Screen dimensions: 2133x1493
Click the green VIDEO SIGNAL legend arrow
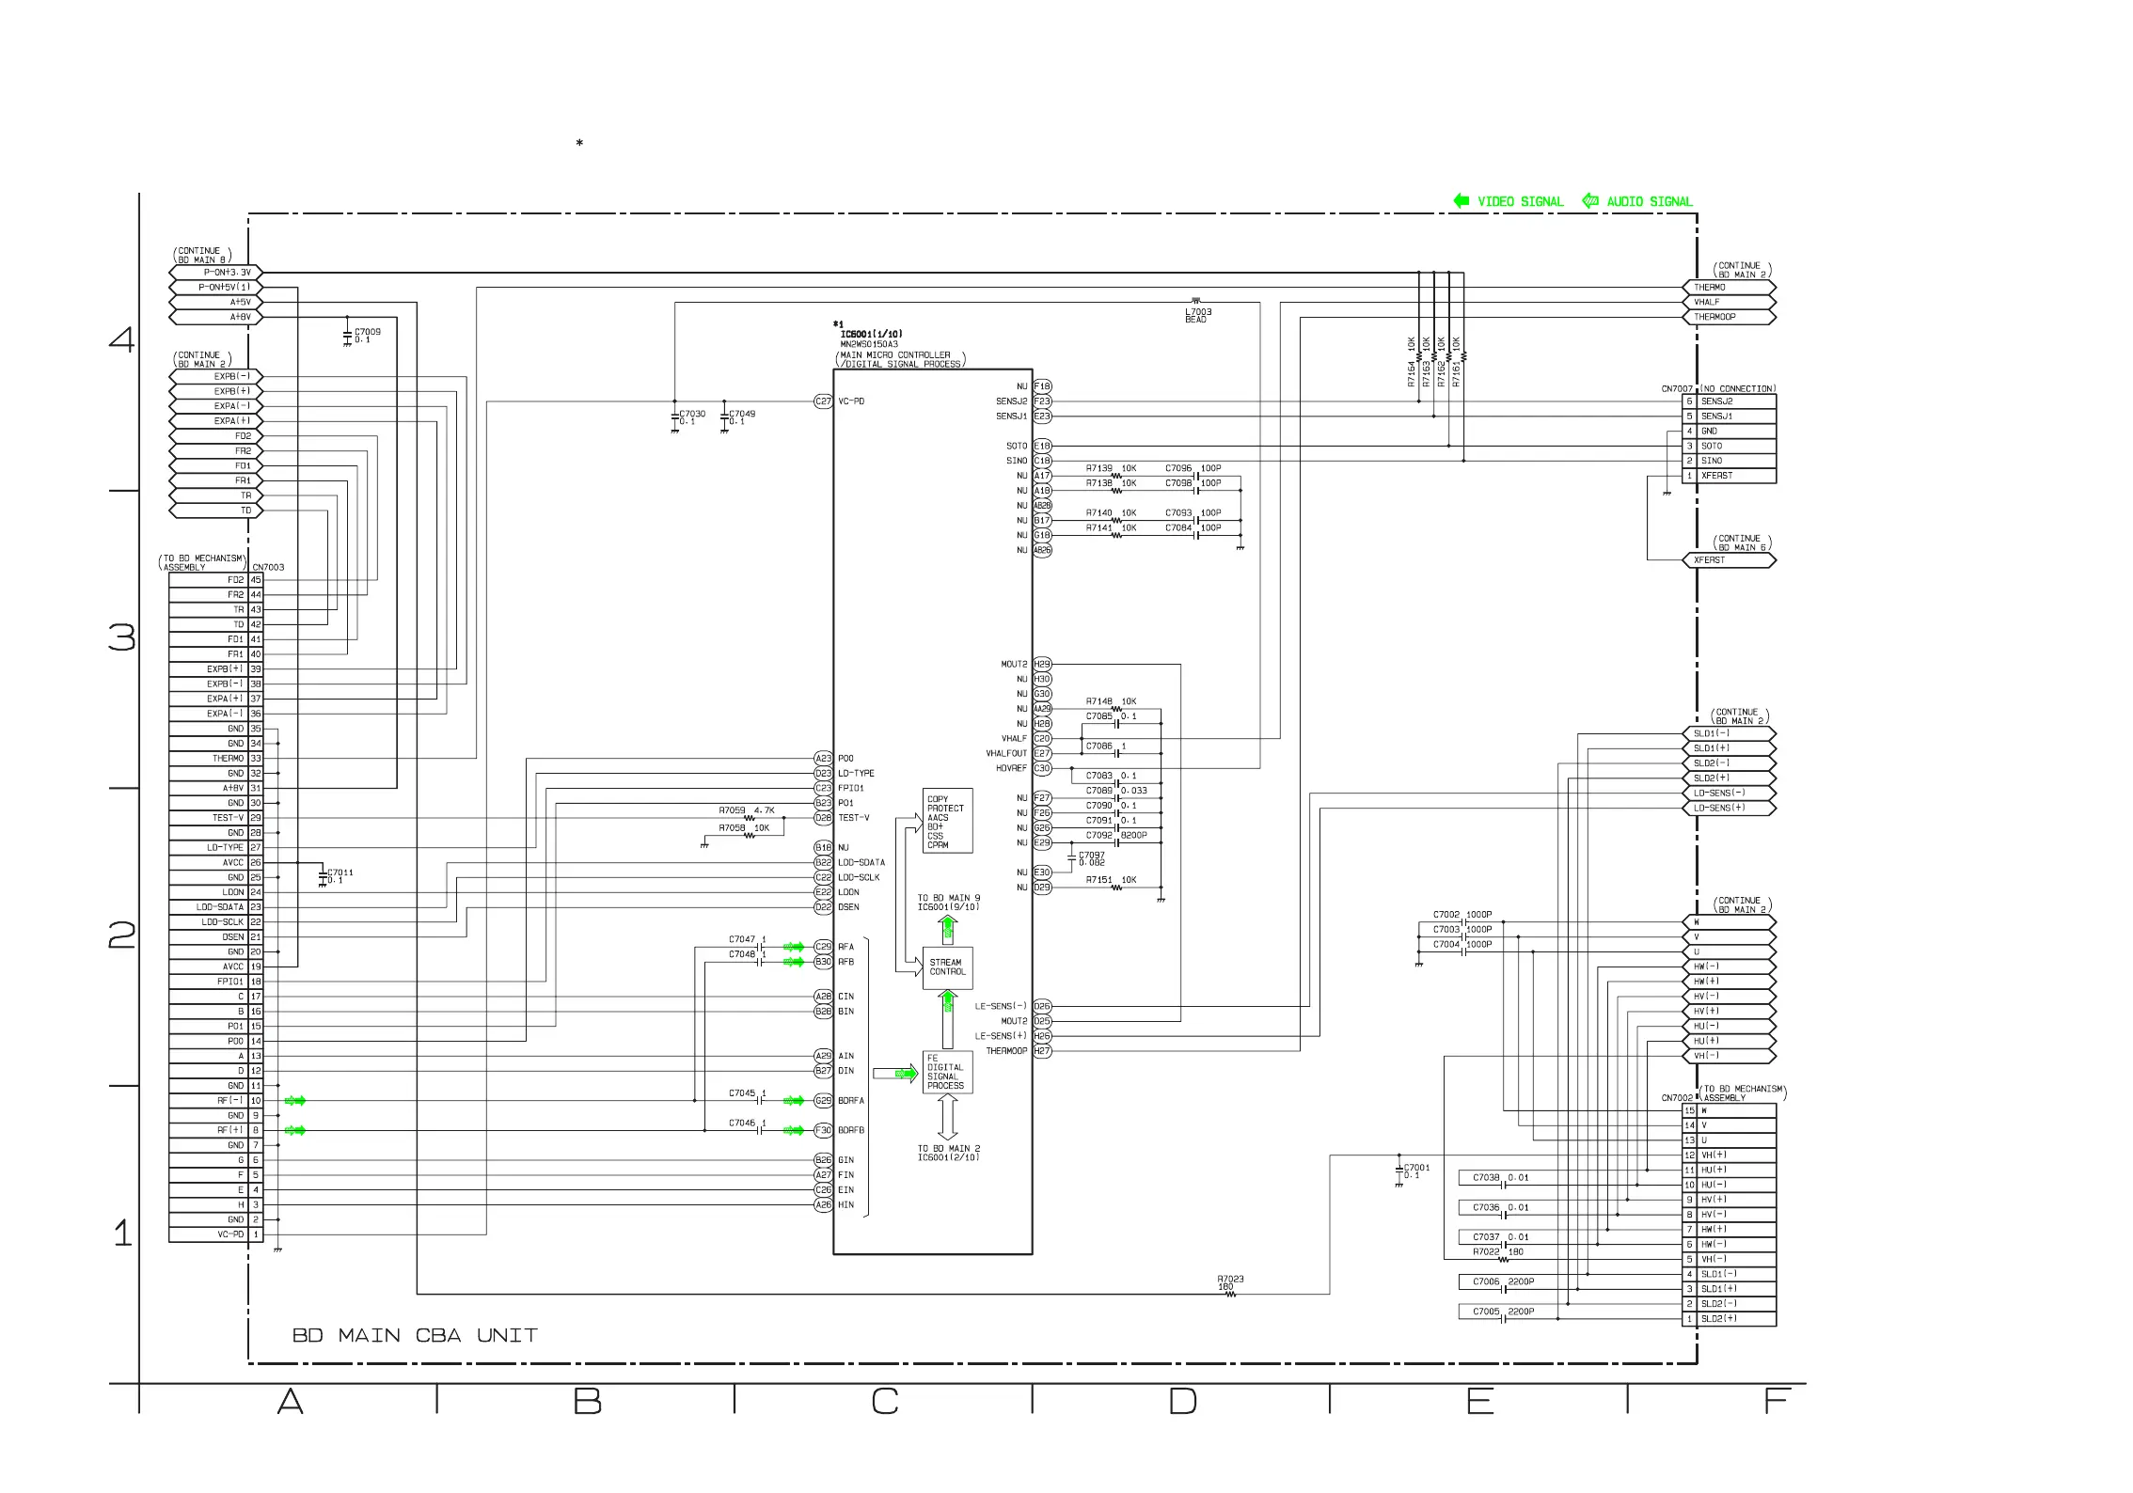[x=1461, y=200]
